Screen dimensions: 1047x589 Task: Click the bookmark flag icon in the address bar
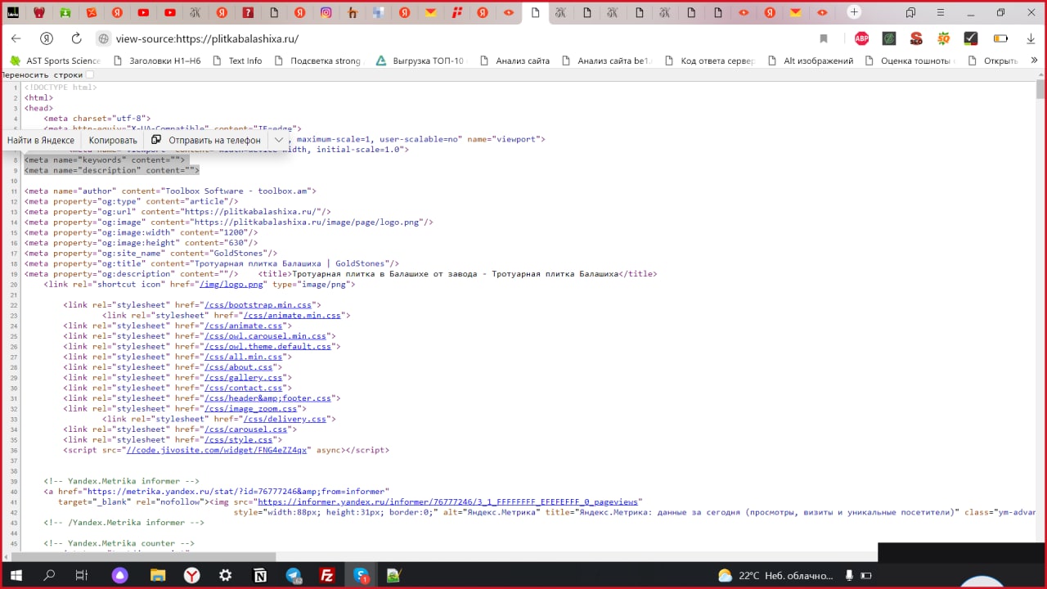pyautogui.click(x=824, y=38)
